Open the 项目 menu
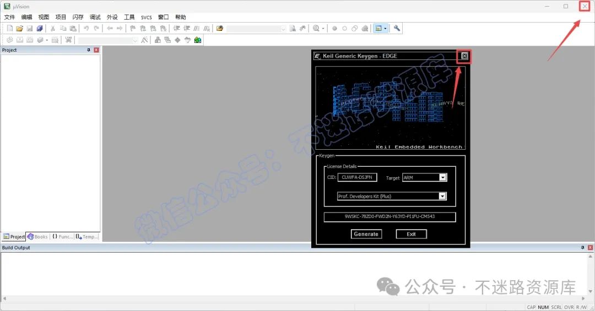This screenshot has height=311, width=595. tap(61, 17)
